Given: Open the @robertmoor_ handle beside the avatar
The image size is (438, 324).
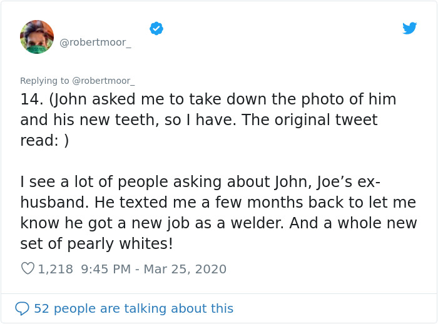Looking at the screenshot, I should pos(95,43).
